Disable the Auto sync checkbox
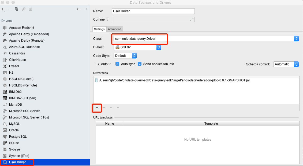 [x=117, y=64]
